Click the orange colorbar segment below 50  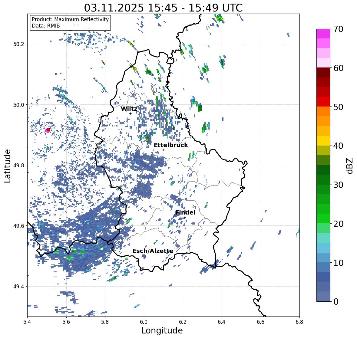[x=323, y=111]
